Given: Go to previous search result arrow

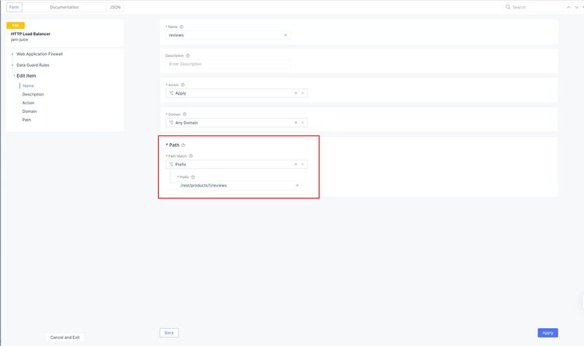Looking at the screenshot, I should tap(568, 7).
